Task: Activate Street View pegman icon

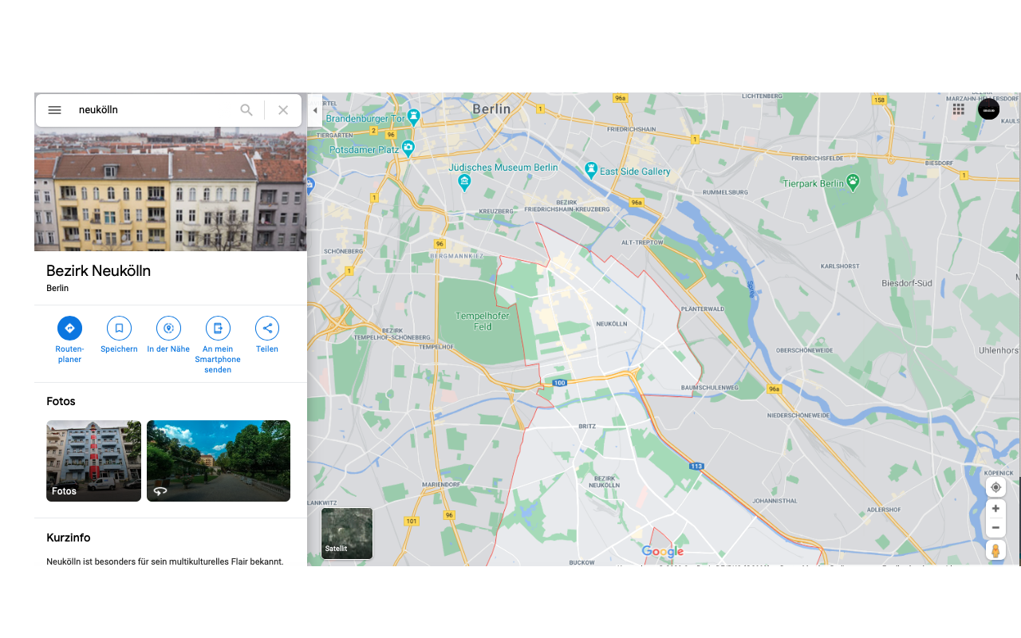Action: (995, 550)
